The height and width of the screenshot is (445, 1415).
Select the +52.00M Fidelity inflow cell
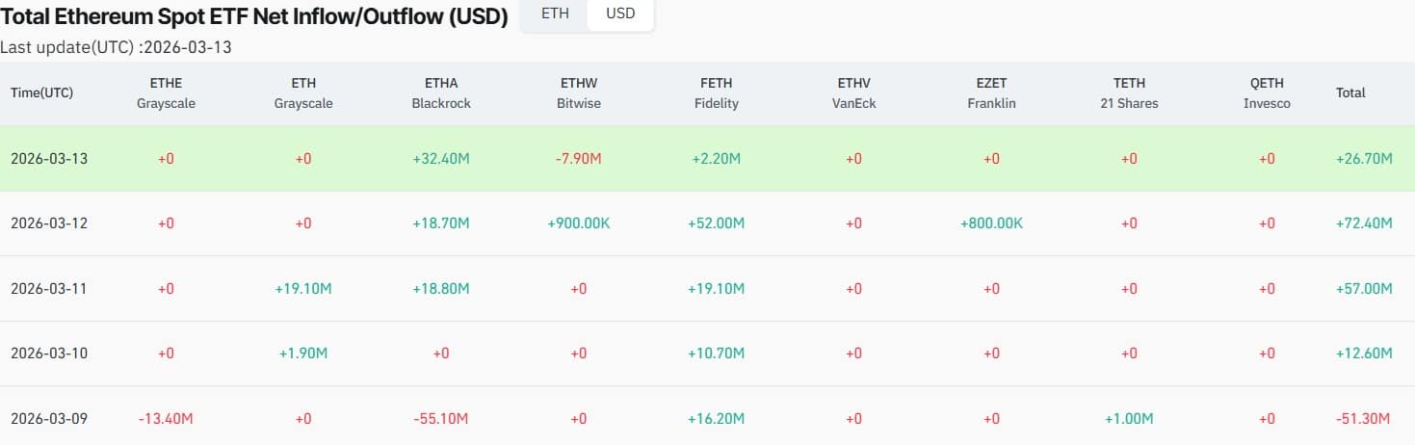[x=716, y=223]
